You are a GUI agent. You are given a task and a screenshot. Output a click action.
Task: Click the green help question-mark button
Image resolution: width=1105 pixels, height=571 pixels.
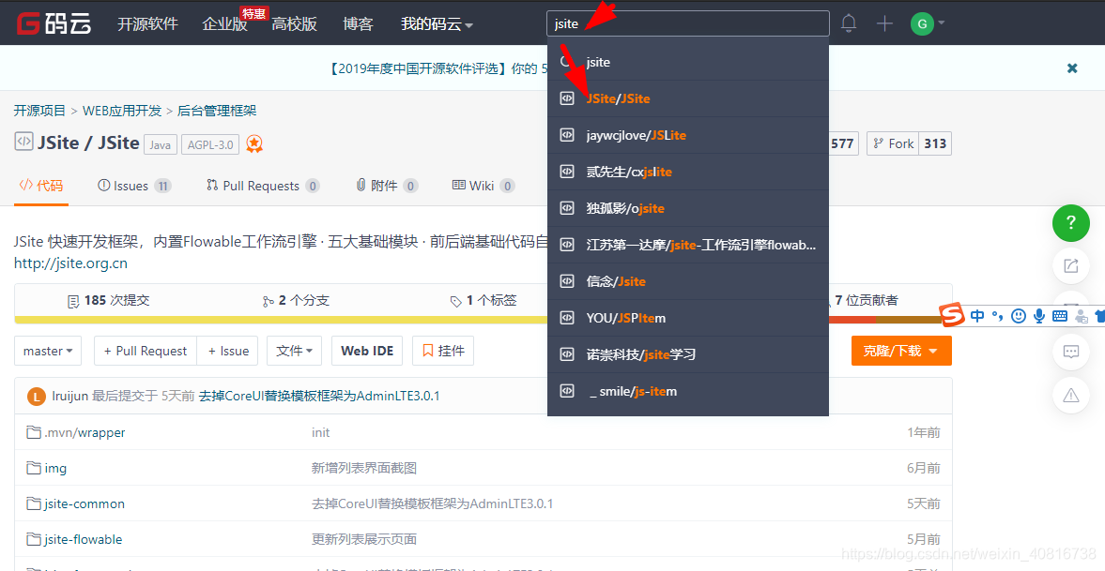click(x=1071, y=223)
